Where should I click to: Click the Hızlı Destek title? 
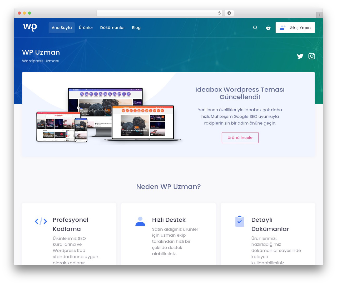(x=169, y=220)
